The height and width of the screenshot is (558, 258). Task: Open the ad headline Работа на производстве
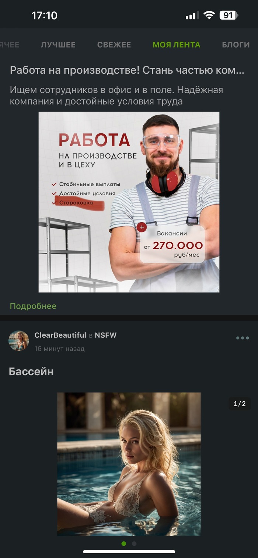[127, 70]
